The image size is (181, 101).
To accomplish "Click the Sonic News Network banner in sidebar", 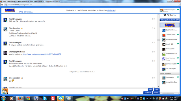I will pyautogui.click(x=170, y=25).
